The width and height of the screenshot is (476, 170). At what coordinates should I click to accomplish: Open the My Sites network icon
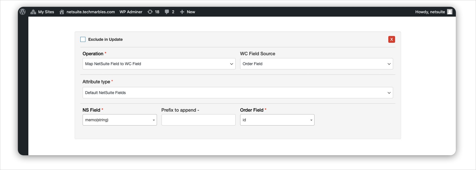[x=33, y=12]
